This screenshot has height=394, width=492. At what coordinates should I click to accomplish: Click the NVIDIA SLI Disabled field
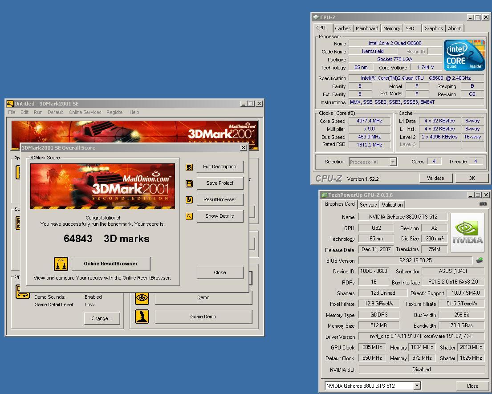click(x=422, y=370)
